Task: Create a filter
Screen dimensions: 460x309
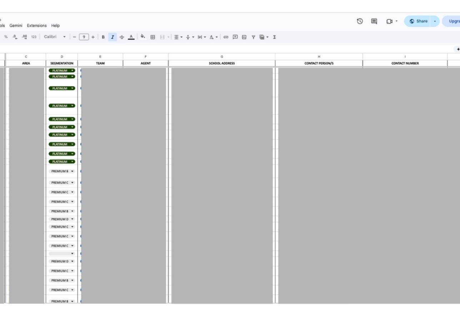Action: coord(253,37)
